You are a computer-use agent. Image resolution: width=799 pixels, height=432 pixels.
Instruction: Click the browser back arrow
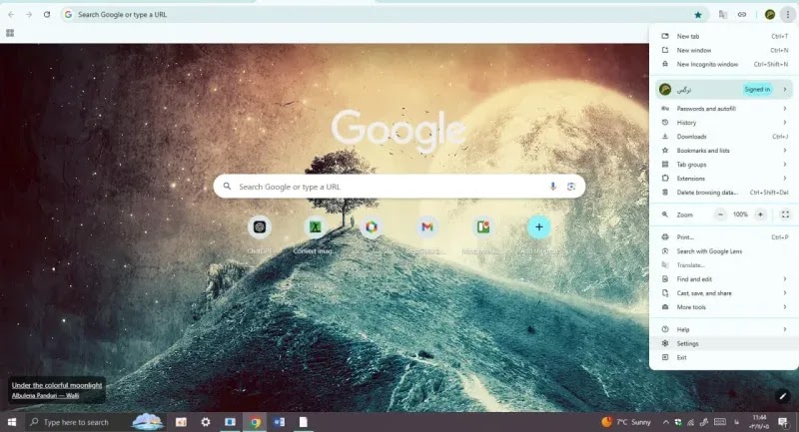(11, 15)
